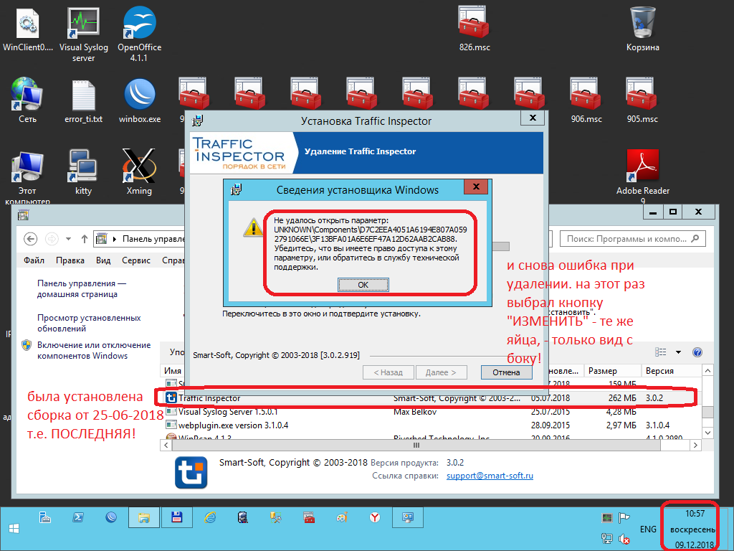Select the WinClient0 desktop icon
This screenshot has width=734, height=551.
pyautogui.click(x=28, y=29)
